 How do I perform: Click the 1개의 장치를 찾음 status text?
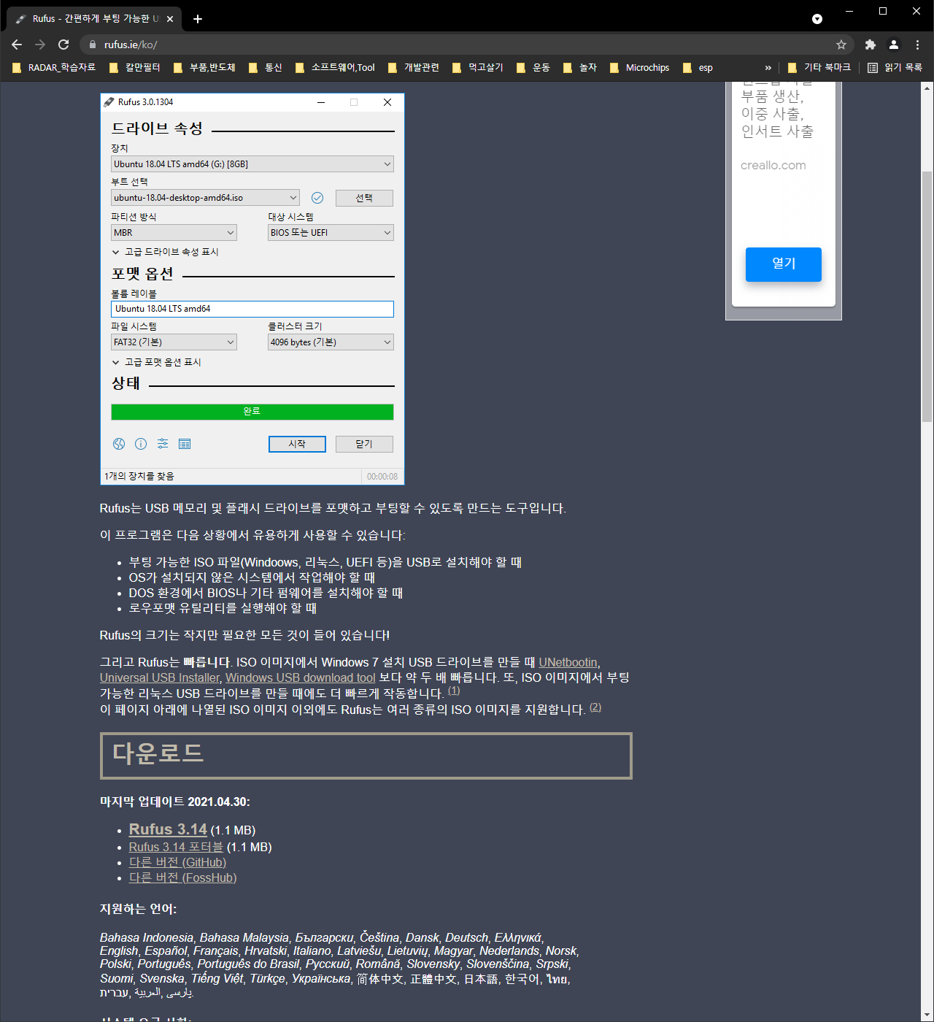coord(139,476)
